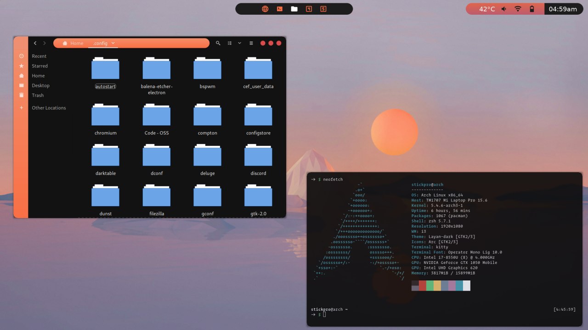The height and width of the screenshot is (330, 588).
Task: Click the [4:45:59] timestamp in terminal
Action: (565, 309)
